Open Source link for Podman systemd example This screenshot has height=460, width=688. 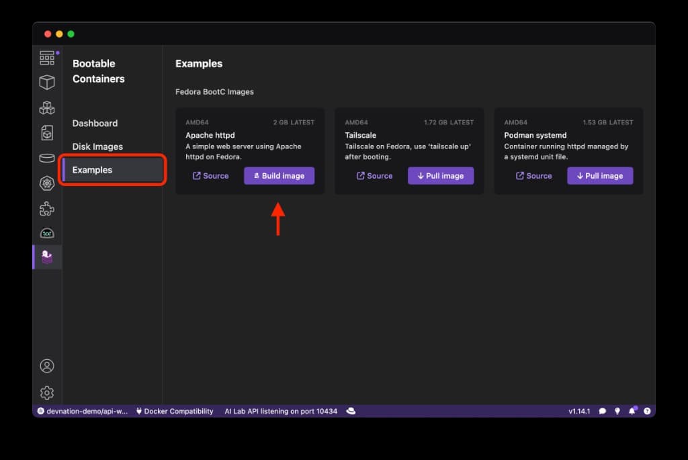pyautogui.click(x=533, y=175)
